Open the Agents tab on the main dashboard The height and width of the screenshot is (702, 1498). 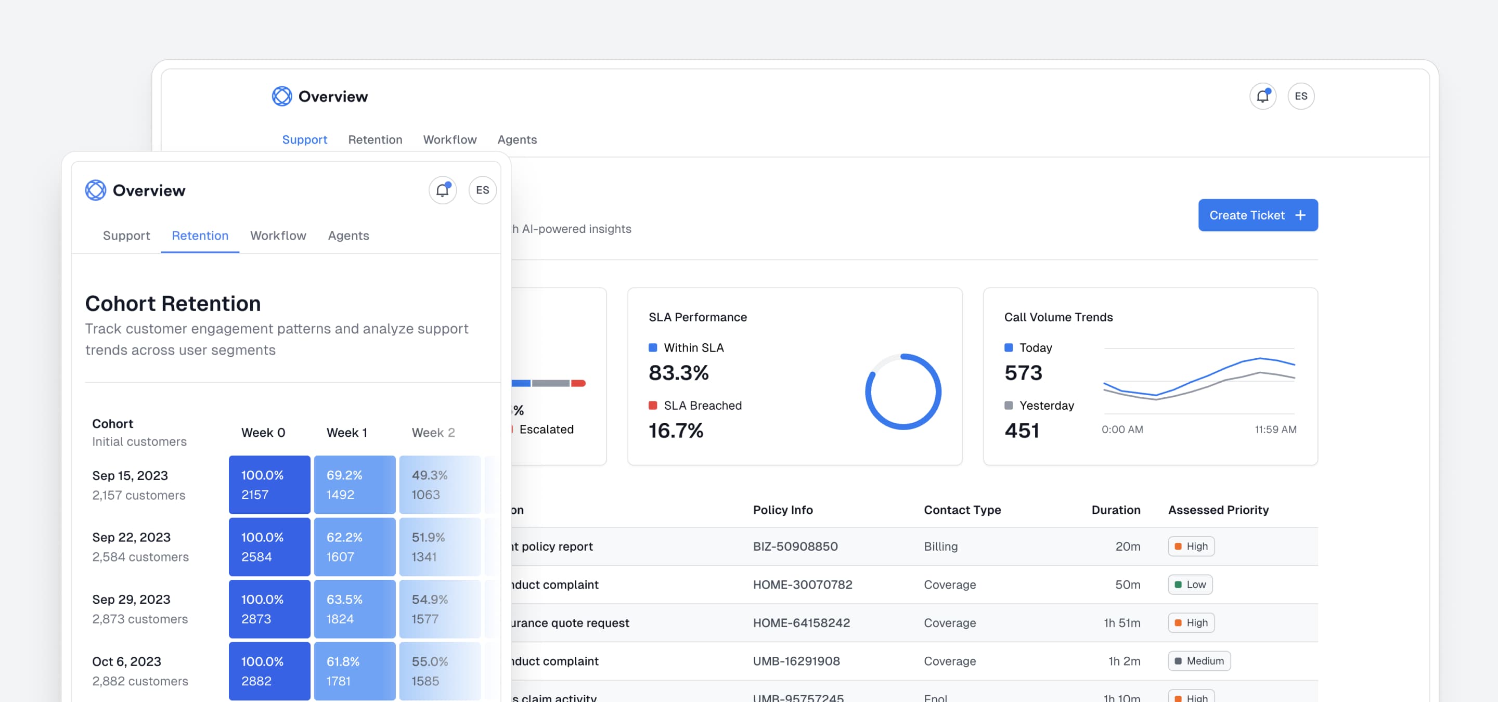tap(517, 139)
